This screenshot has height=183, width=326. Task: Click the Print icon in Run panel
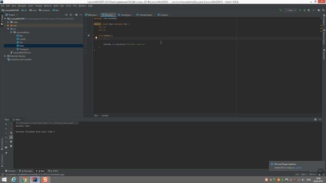(11, 141)
